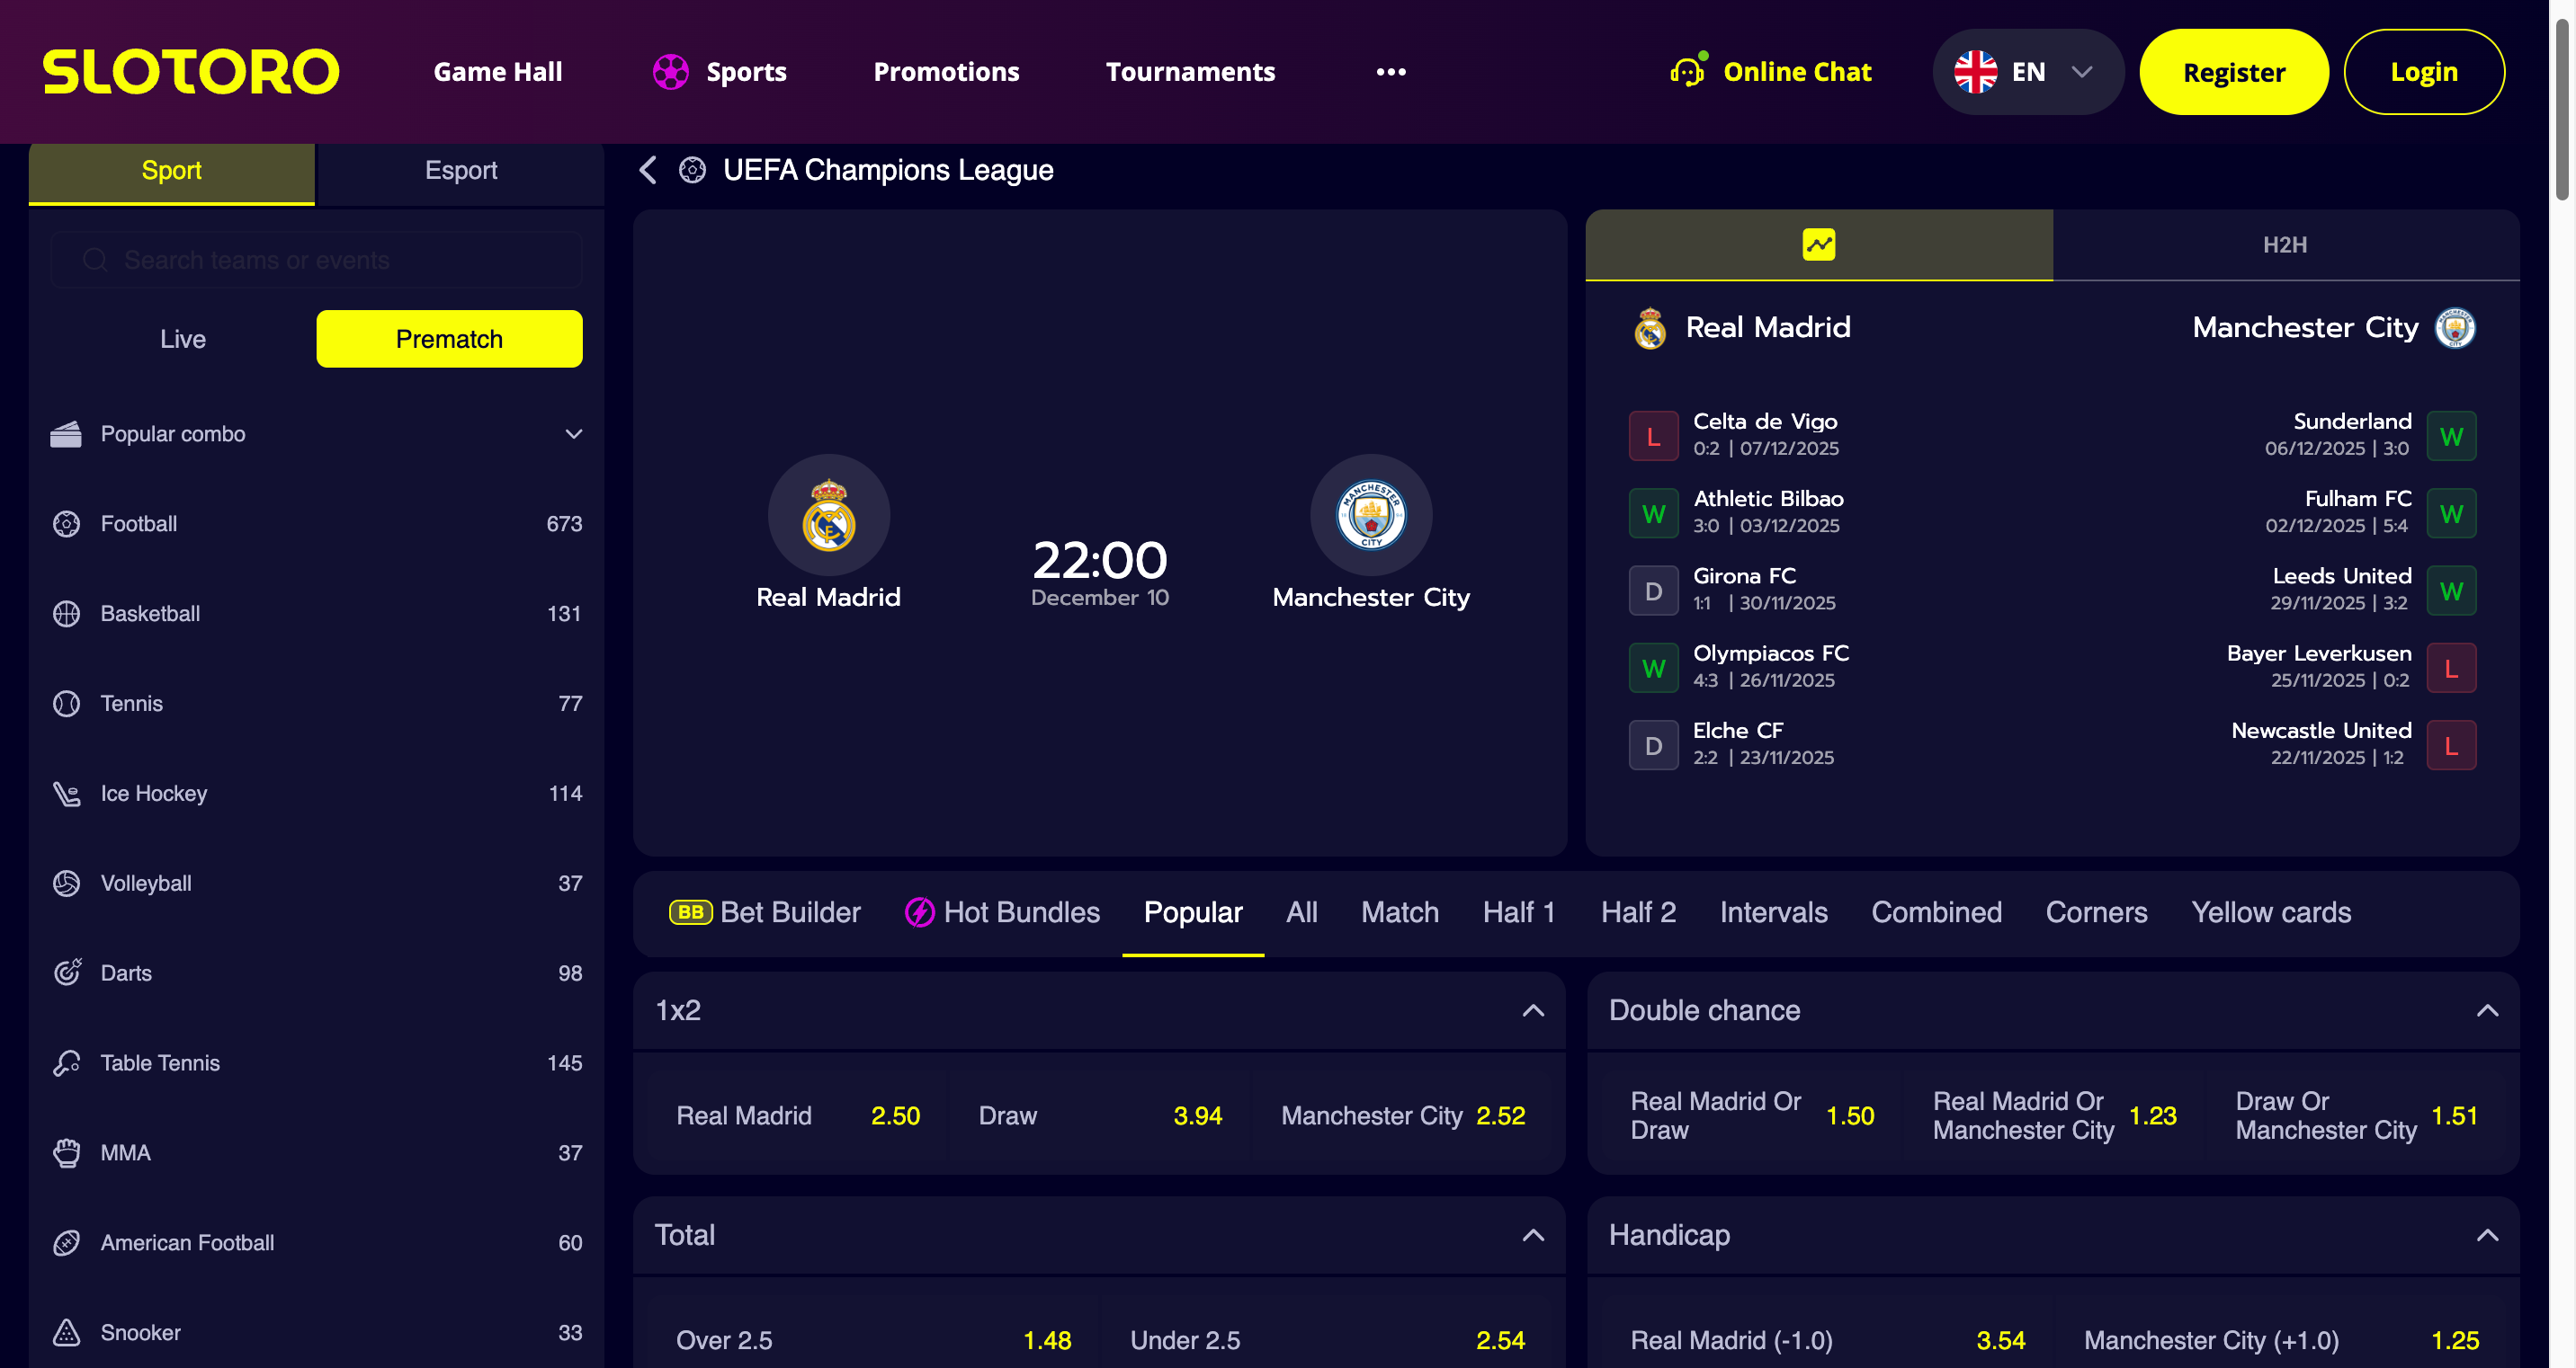This screenshot has height=1368, width=2576.
Task: Collapse the Handicap market
Action: click(x=2487, y=1235)
